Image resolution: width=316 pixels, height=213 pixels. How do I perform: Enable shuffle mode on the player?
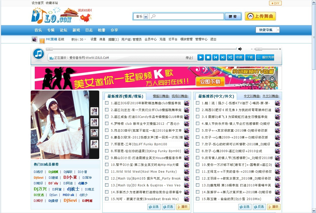[x=230, y=57]
